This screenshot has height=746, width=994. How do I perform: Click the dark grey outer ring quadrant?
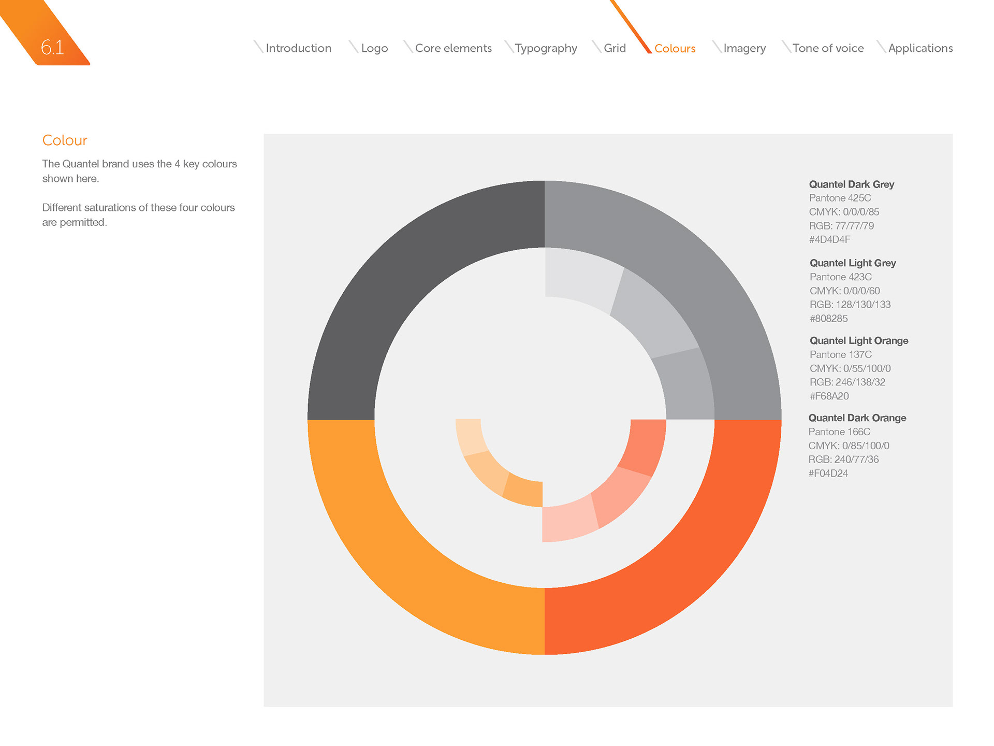[x=401, y=275]
